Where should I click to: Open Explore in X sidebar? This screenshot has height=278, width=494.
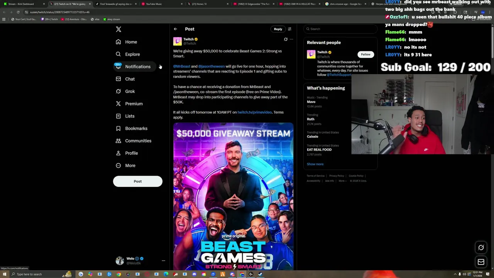click(128, 54)
